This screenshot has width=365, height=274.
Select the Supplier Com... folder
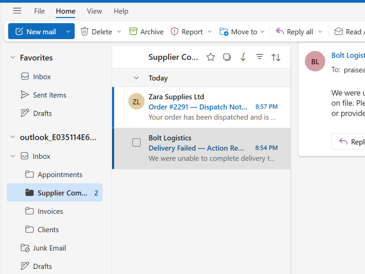55,193
